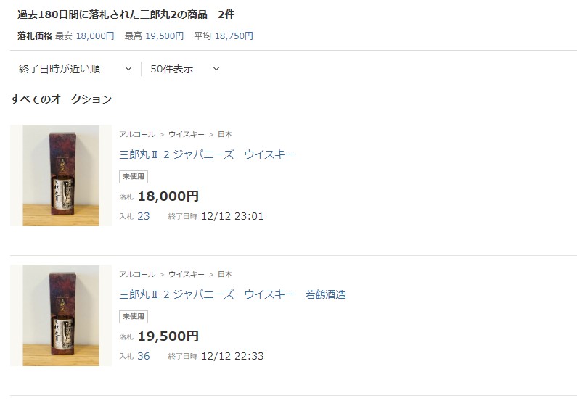Image resolution: width=577 pixels, height=406 pixels.
Task: Click 未使用 tag on first listing
Action: tap(134, 177)
